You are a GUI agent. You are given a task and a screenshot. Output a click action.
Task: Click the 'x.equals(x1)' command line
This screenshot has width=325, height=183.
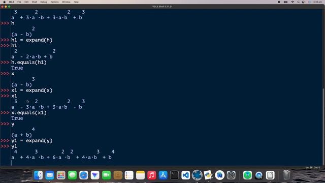point(29,113)
